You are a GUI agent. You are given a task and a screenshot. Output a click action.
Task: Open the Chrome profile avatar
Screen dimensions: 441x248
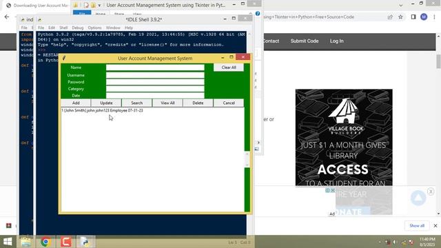(x=424, y=17)
